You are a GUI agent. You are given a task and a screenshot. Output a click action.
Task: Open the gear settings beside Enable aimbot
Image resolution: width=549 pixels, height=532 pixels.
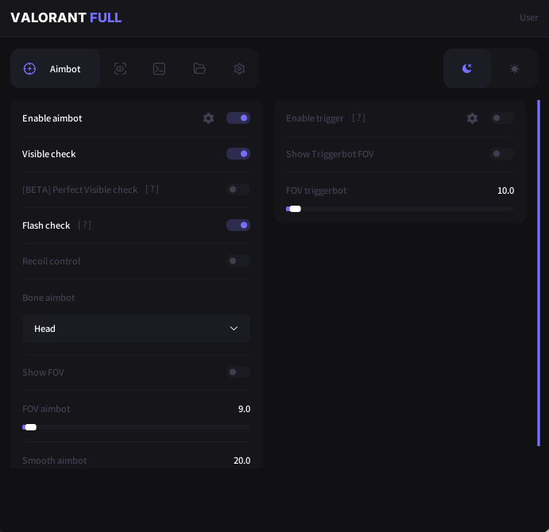[x=208, y=118]
